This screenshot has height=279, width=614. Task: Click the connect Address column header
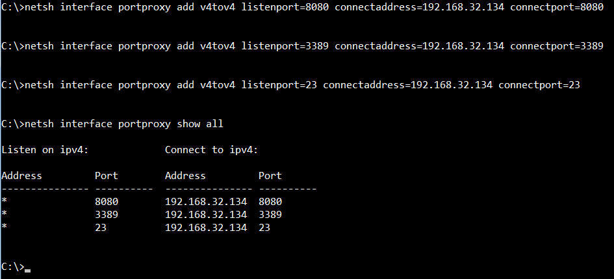(185, 176)
